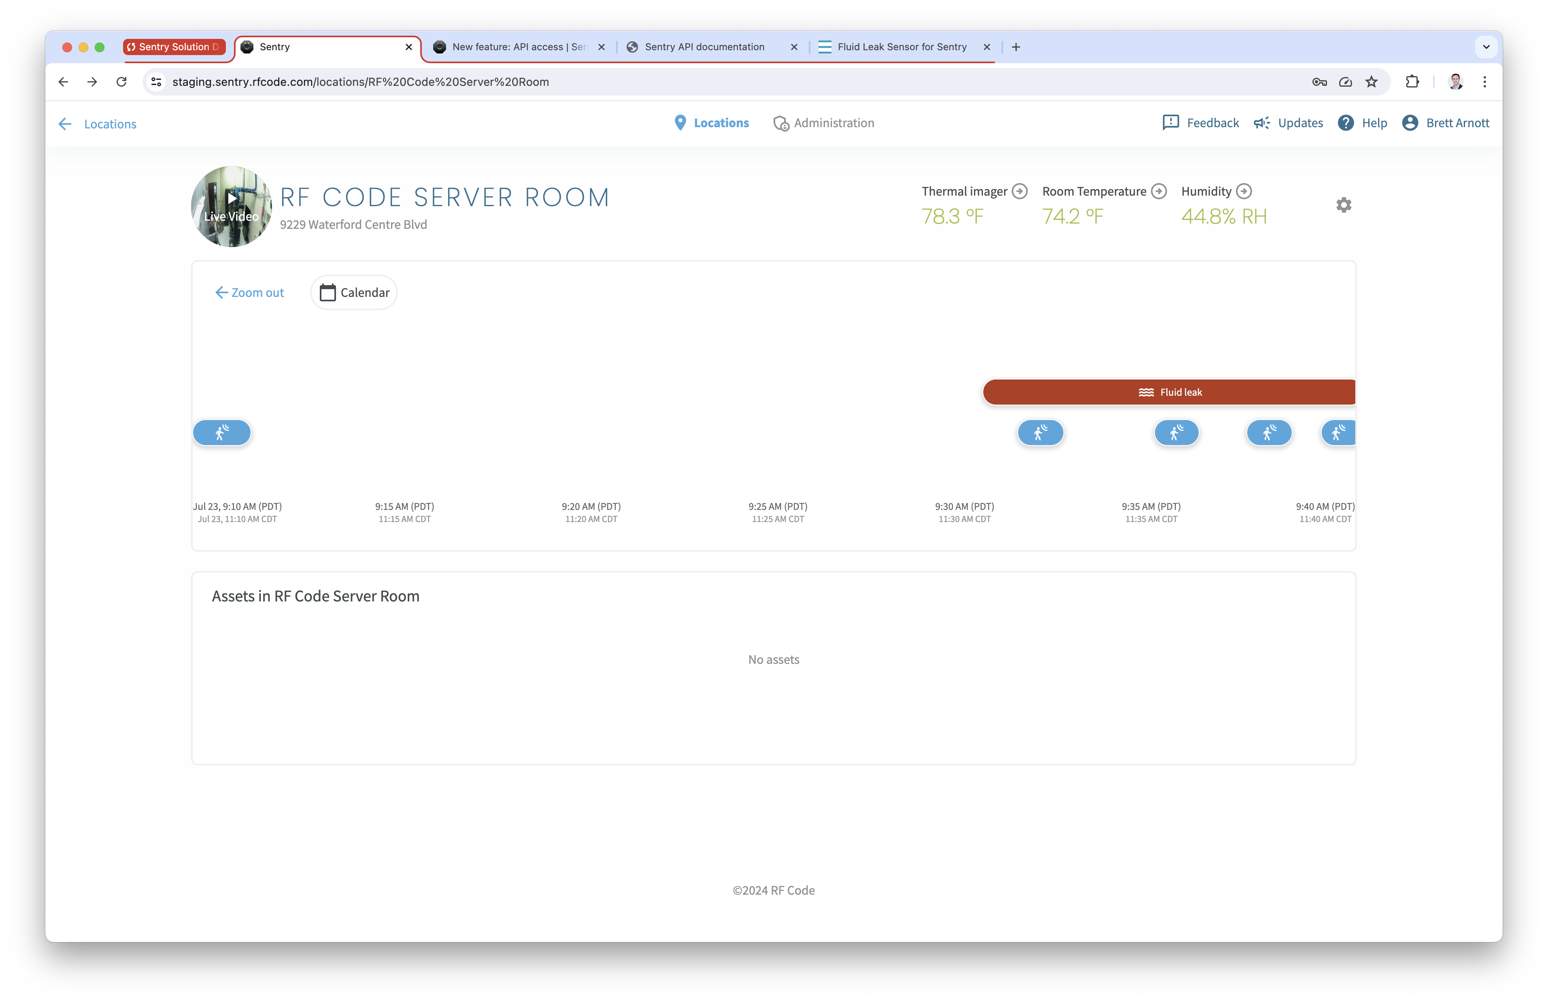The height and width of the screenshot is (1002, 1548).
Task: Open the Chrome three-dot menu
Action: tap(1484, 82)
